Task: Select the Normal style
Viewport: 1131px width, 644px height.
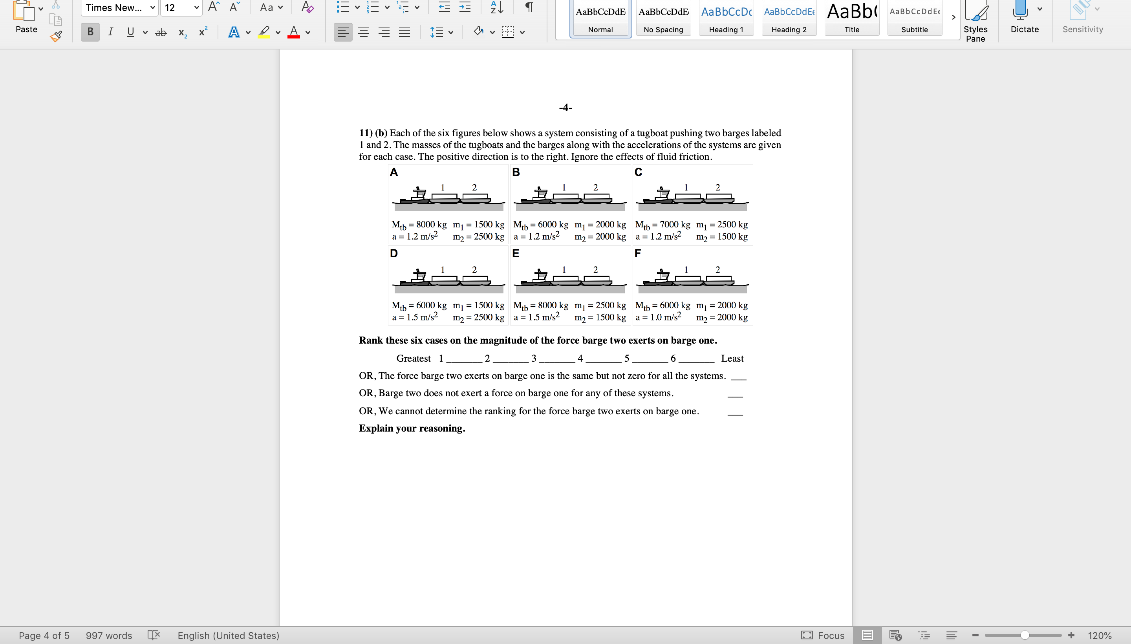Action: coord(602,18)
